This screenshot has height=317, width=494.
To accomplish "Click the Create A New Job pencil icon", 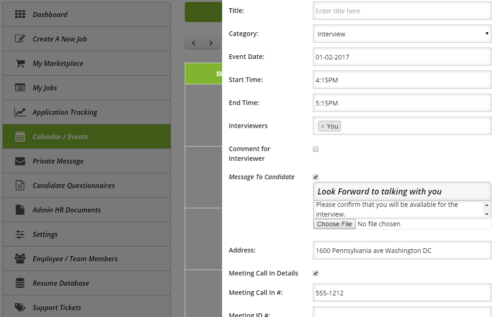I will (x=20, y=39).
